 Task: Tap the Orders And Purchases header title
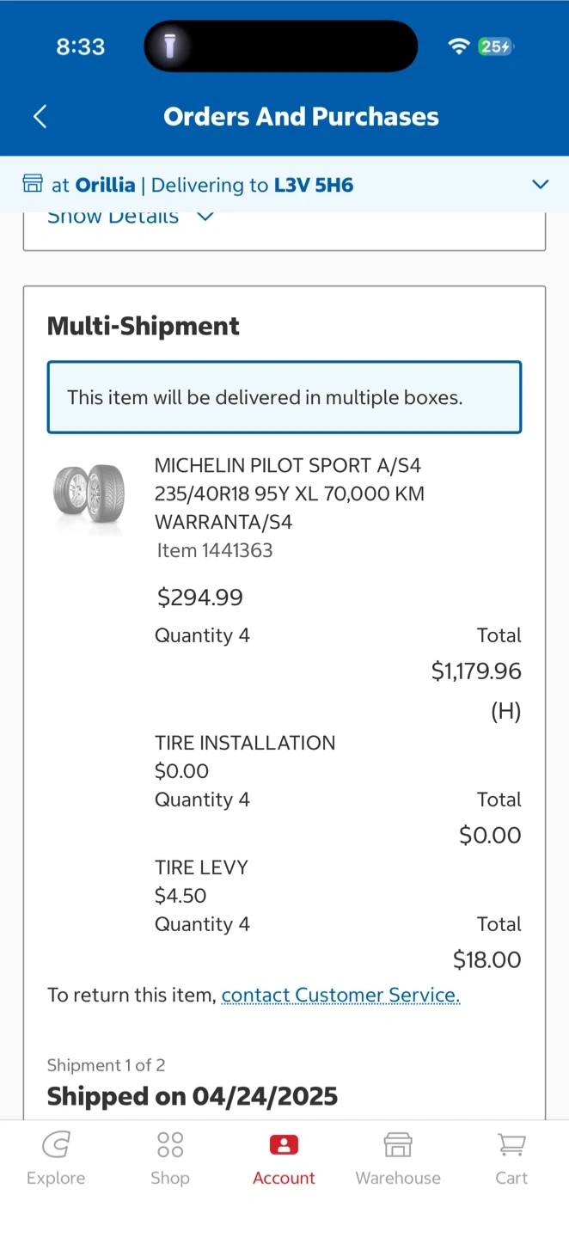point(301,117)
